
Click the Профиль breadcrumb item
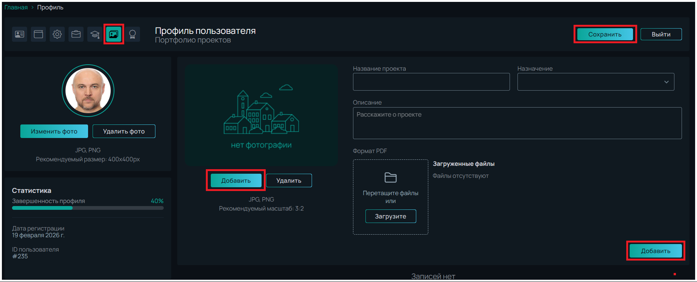pos(50,8)
